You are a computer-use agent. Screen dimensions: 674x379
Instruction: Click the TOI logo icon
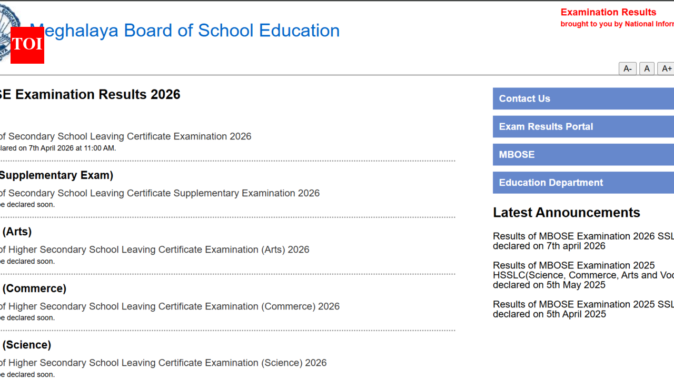[27, 45]
